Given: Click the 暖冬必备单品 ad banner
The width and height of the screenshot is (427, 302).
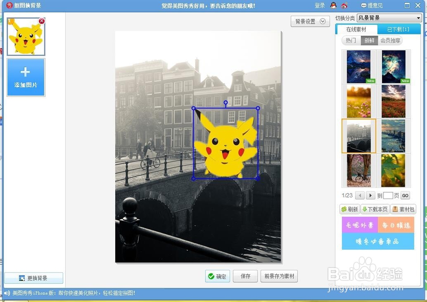Looking at the screenshot, I should click(x=378, y=241).
